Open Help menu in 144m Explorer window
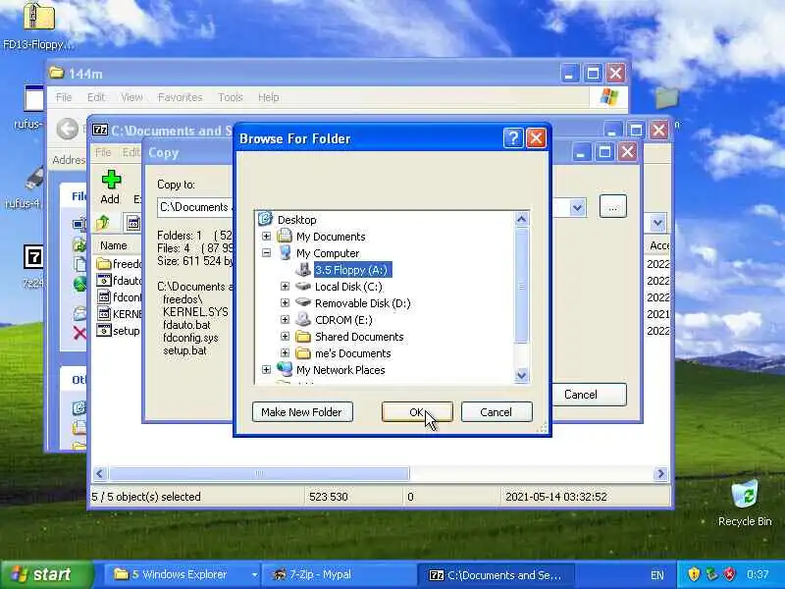 268,97
